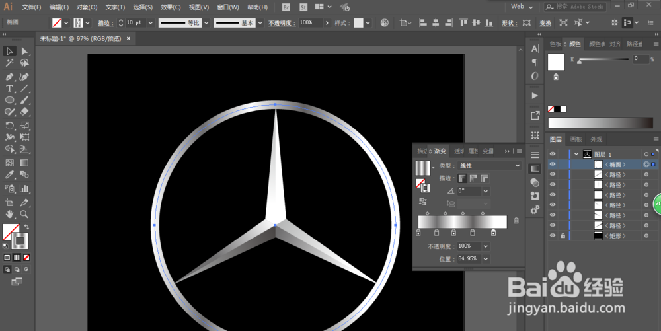Screen dimensions: 661x331
Task: Select the Eraser tool
Action: pyautogui.click(x=24, y=112)
